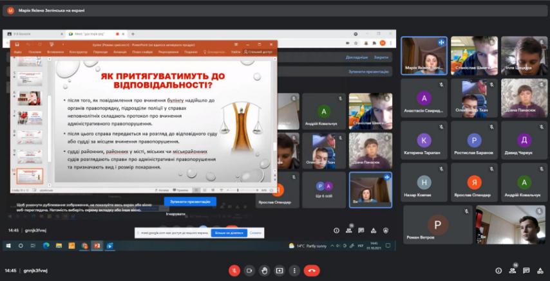
Task: Start the slide show from the status bar
Action: (222, 190)
